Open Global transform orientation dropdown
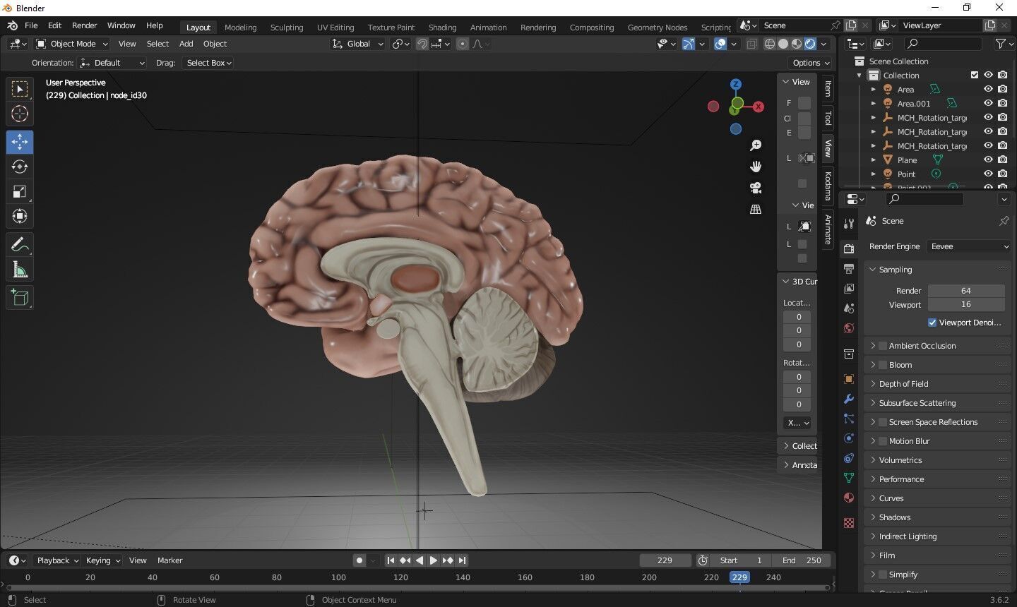Screen dimensions: 1017x607 click(x=358, y=44)
